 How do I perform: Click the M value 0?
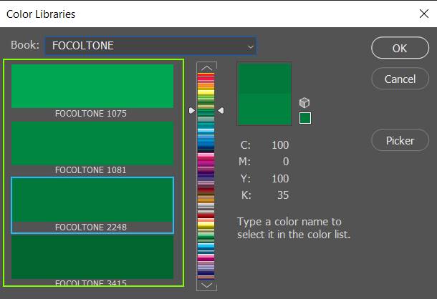click(x=286, y=162)
